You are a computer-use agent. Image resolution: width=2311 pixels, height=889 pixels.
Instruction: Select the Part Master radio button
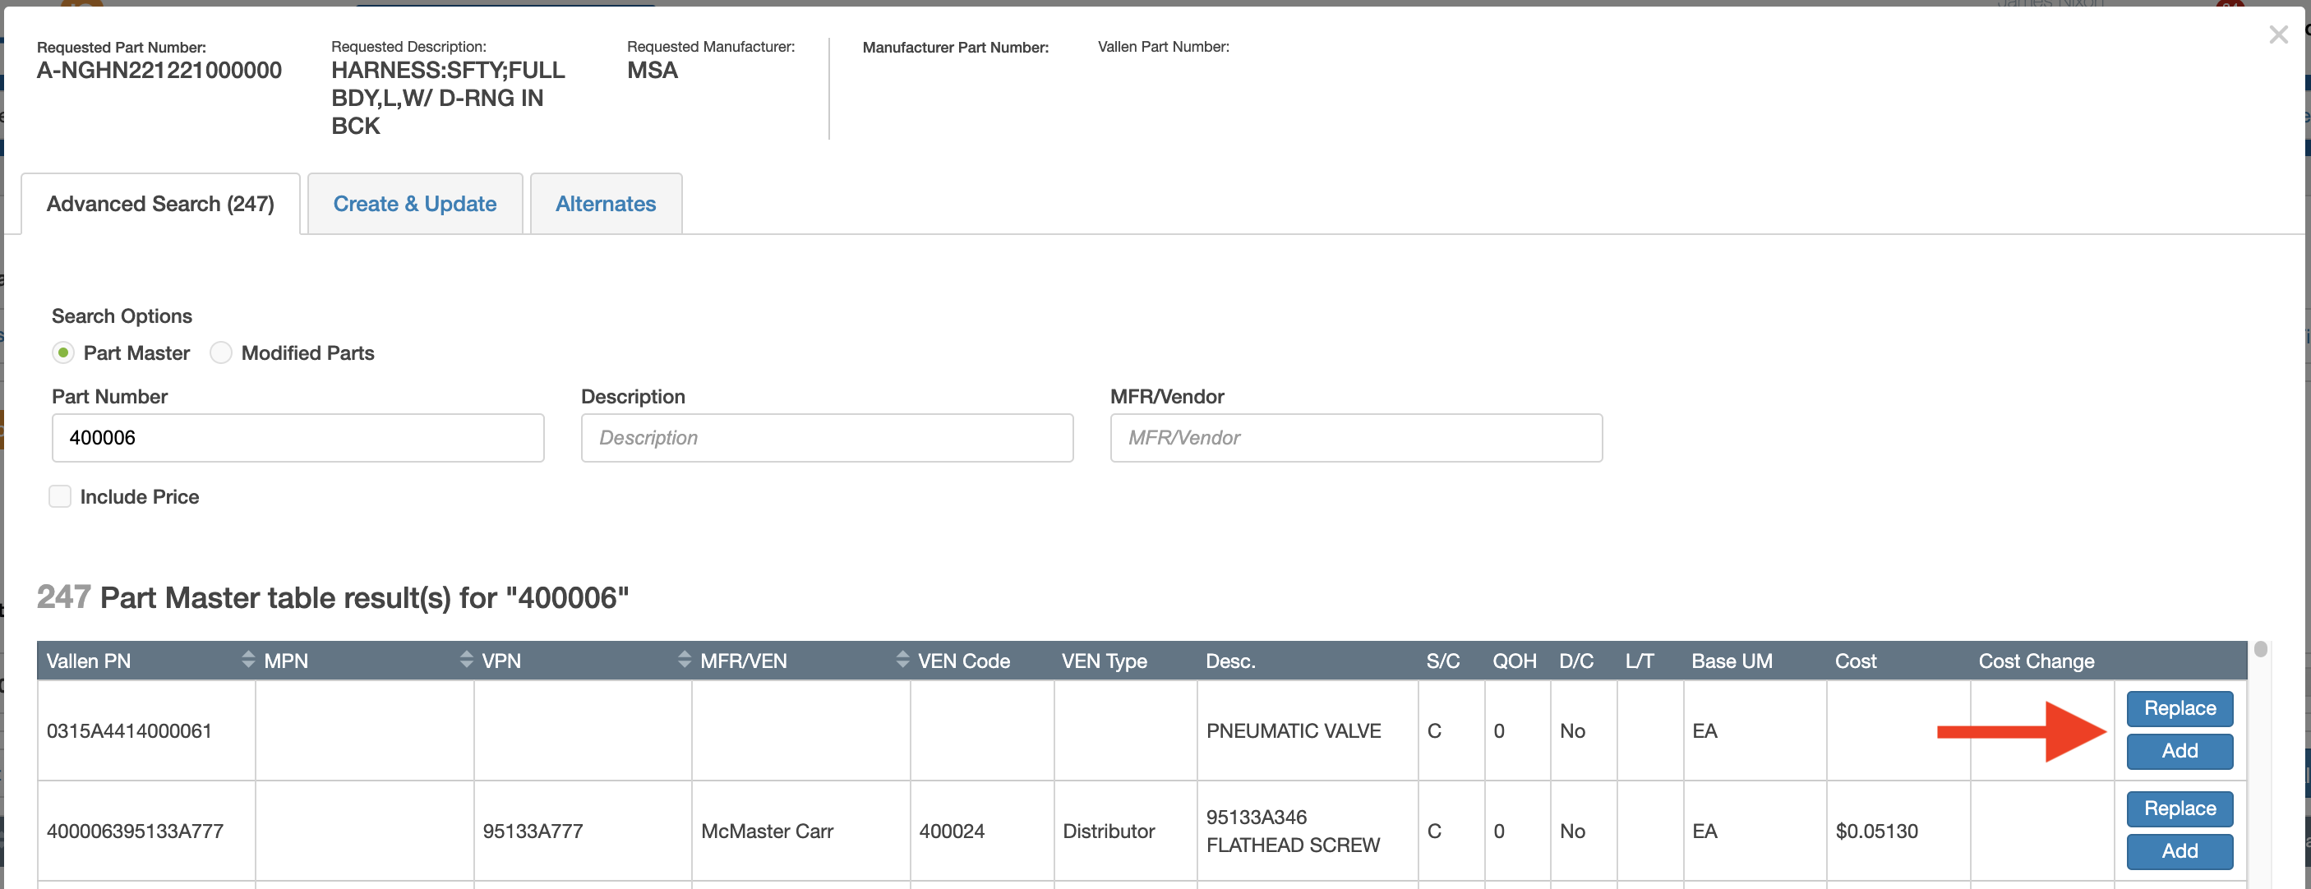coord(62,352)
